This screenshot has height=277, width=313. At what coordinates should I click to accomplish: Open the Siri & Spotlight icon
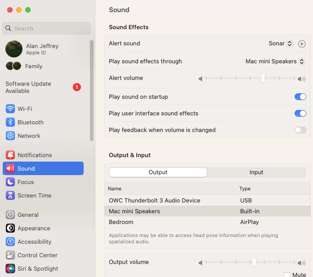pyautogui.click(x=10, y=268)
